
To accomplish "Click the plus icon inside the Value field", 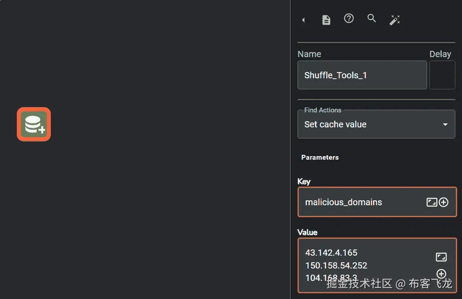I will [441, 274].
